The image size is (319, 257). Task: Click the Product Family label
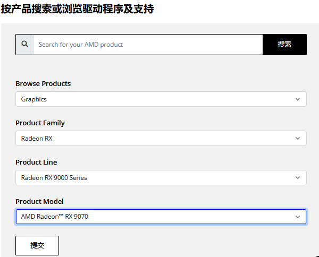[x=40, y=123]
